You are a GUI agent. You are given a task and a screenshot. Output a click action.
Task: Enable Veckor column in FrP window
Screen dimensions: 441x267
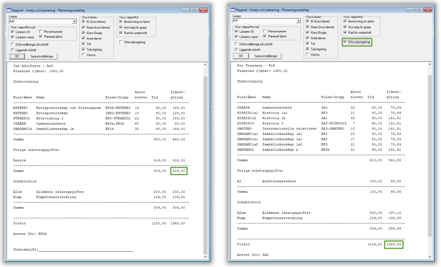click(307, 54)
